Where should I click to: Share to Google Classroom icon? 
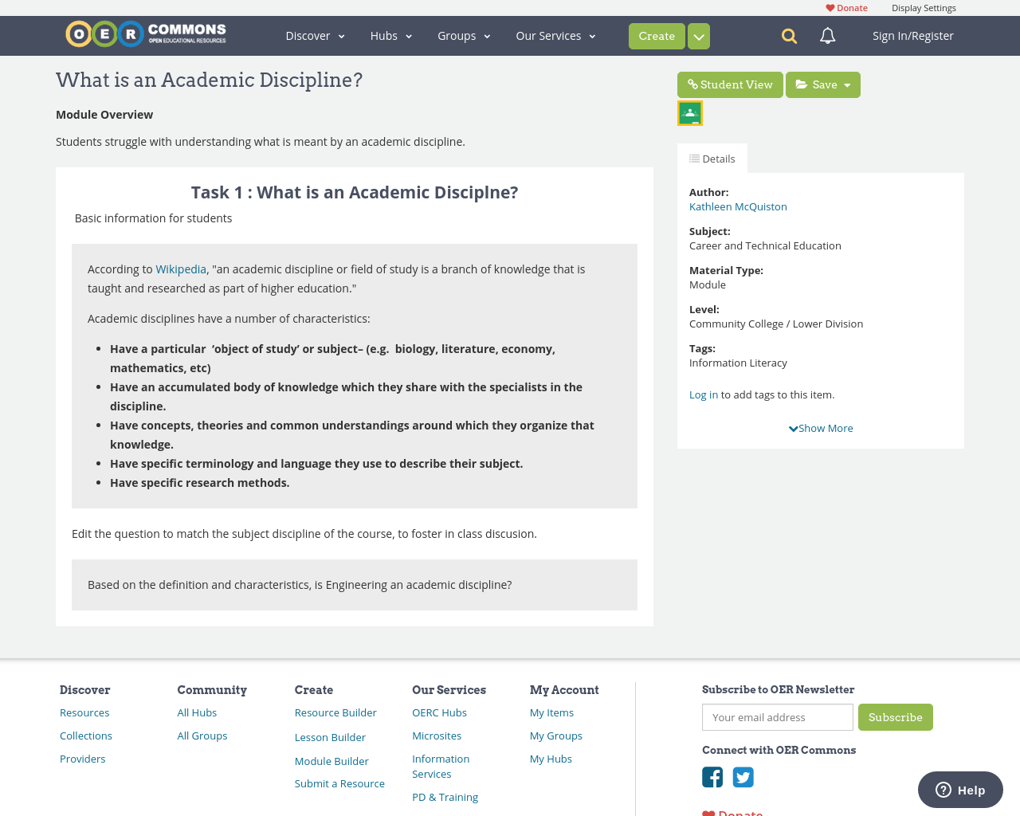coord(689,112)
